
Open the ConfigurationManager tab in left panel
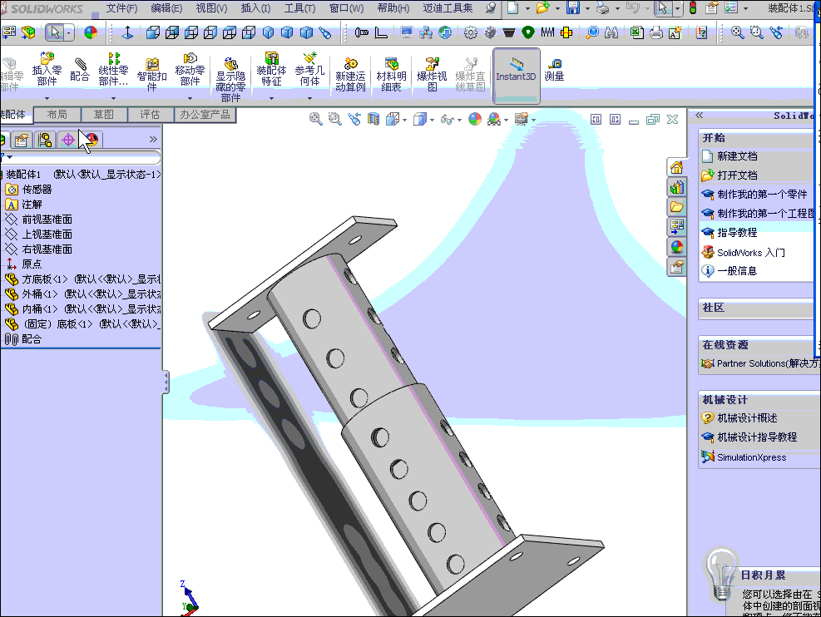click(45, 140)
